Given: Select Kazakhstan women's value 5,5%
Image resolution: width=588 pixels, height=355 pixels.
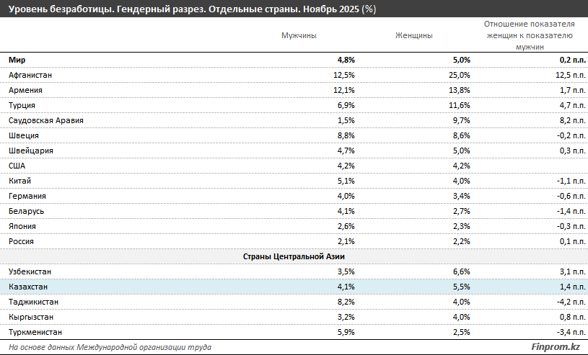Looking at the screenshot, I should pos(461,287).
